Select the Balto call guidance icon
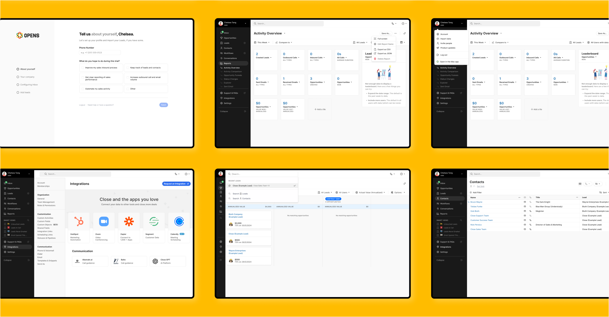This screenshot has width=609, height=317. point(116,261)
